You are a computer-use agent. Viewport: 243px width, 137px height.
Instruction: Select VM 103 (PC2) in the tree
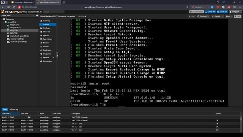pos(14,33)
